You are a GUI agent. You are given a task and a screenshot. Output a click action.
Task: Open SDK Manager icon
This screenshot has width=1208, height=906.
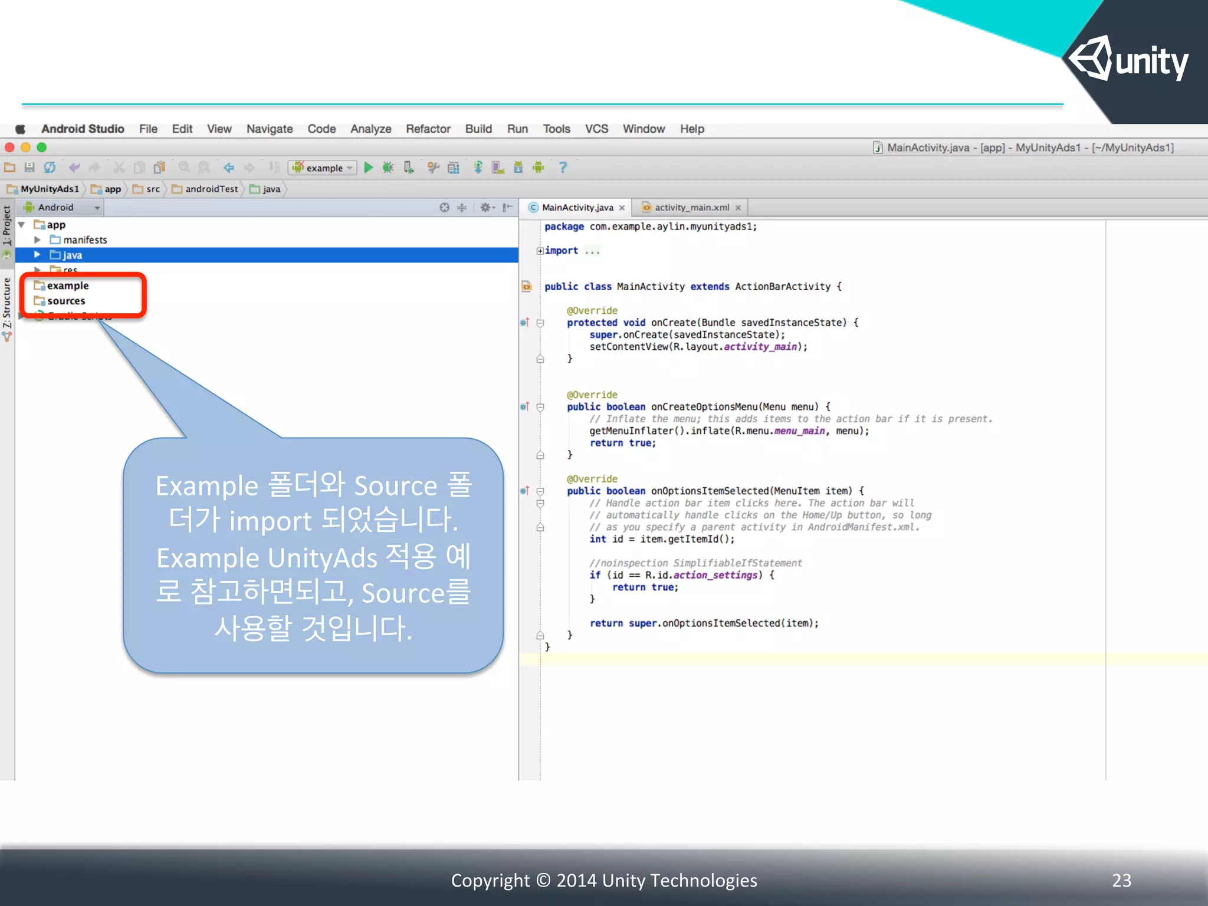tap(518, 168)
